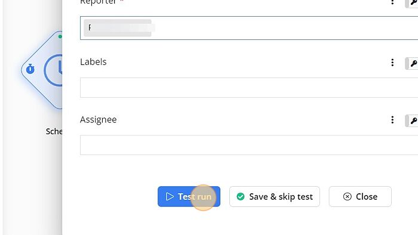Click the key icon beside Labels

tap(412, 63)
